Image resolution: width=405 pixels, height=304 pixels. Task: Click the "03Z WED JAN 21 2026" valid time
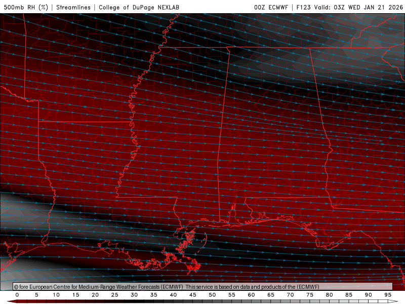369,7
